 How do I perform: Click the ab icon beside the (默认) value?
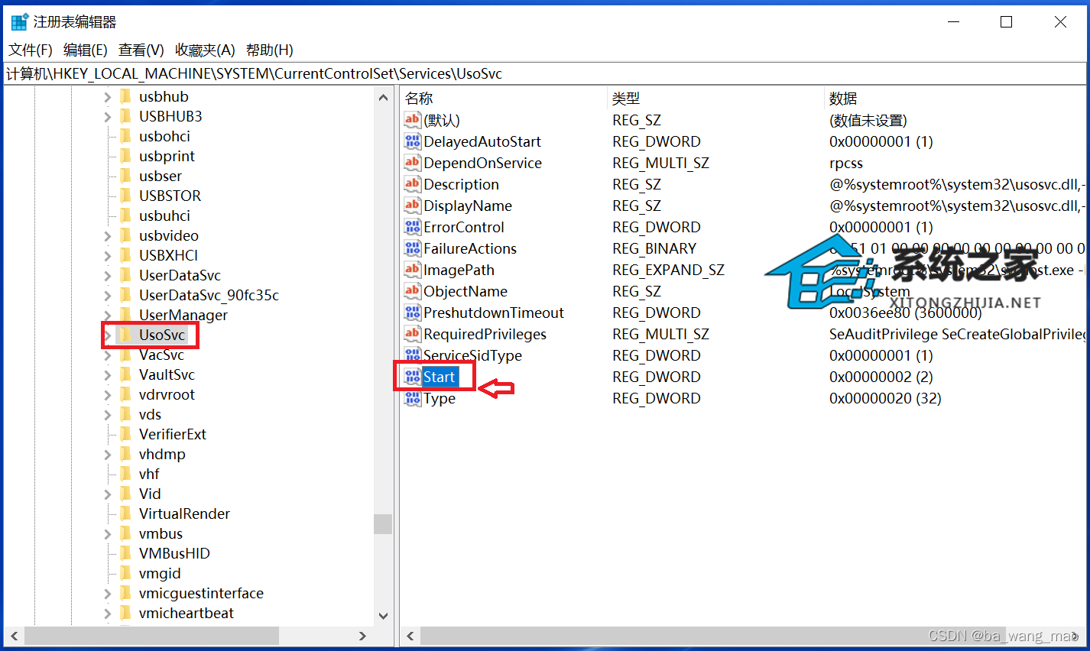pyautogui.click(x=412, y=120)
